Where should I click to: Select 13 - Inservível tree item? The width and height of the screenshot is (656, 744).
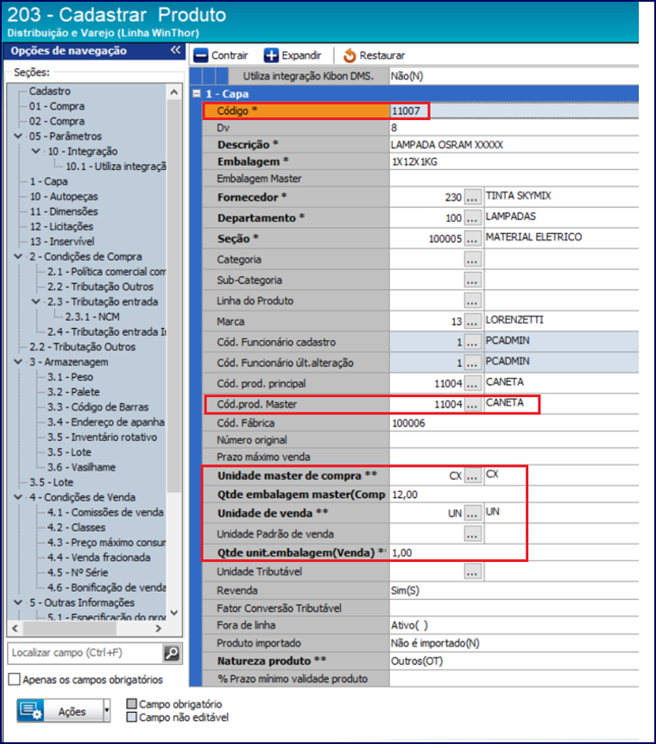click(x=61, y=242)
